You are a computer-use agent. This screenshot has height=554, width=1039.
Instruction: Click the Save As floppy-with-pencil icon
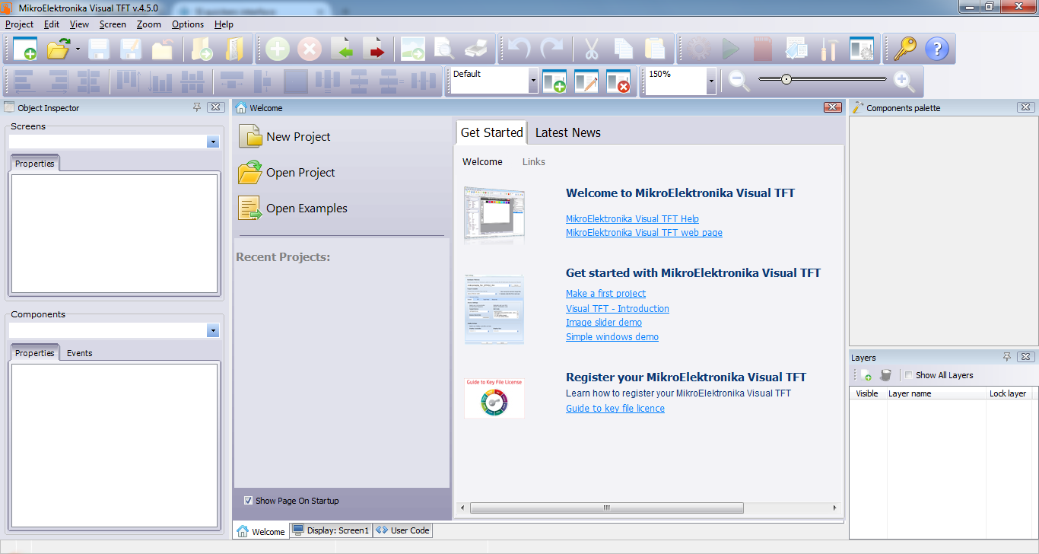(x=131, y=49)
